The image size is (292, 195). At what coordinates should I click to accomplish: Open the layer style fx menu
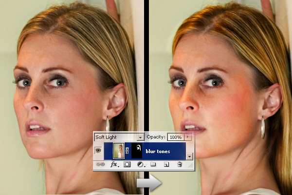(x=114, y=164)
